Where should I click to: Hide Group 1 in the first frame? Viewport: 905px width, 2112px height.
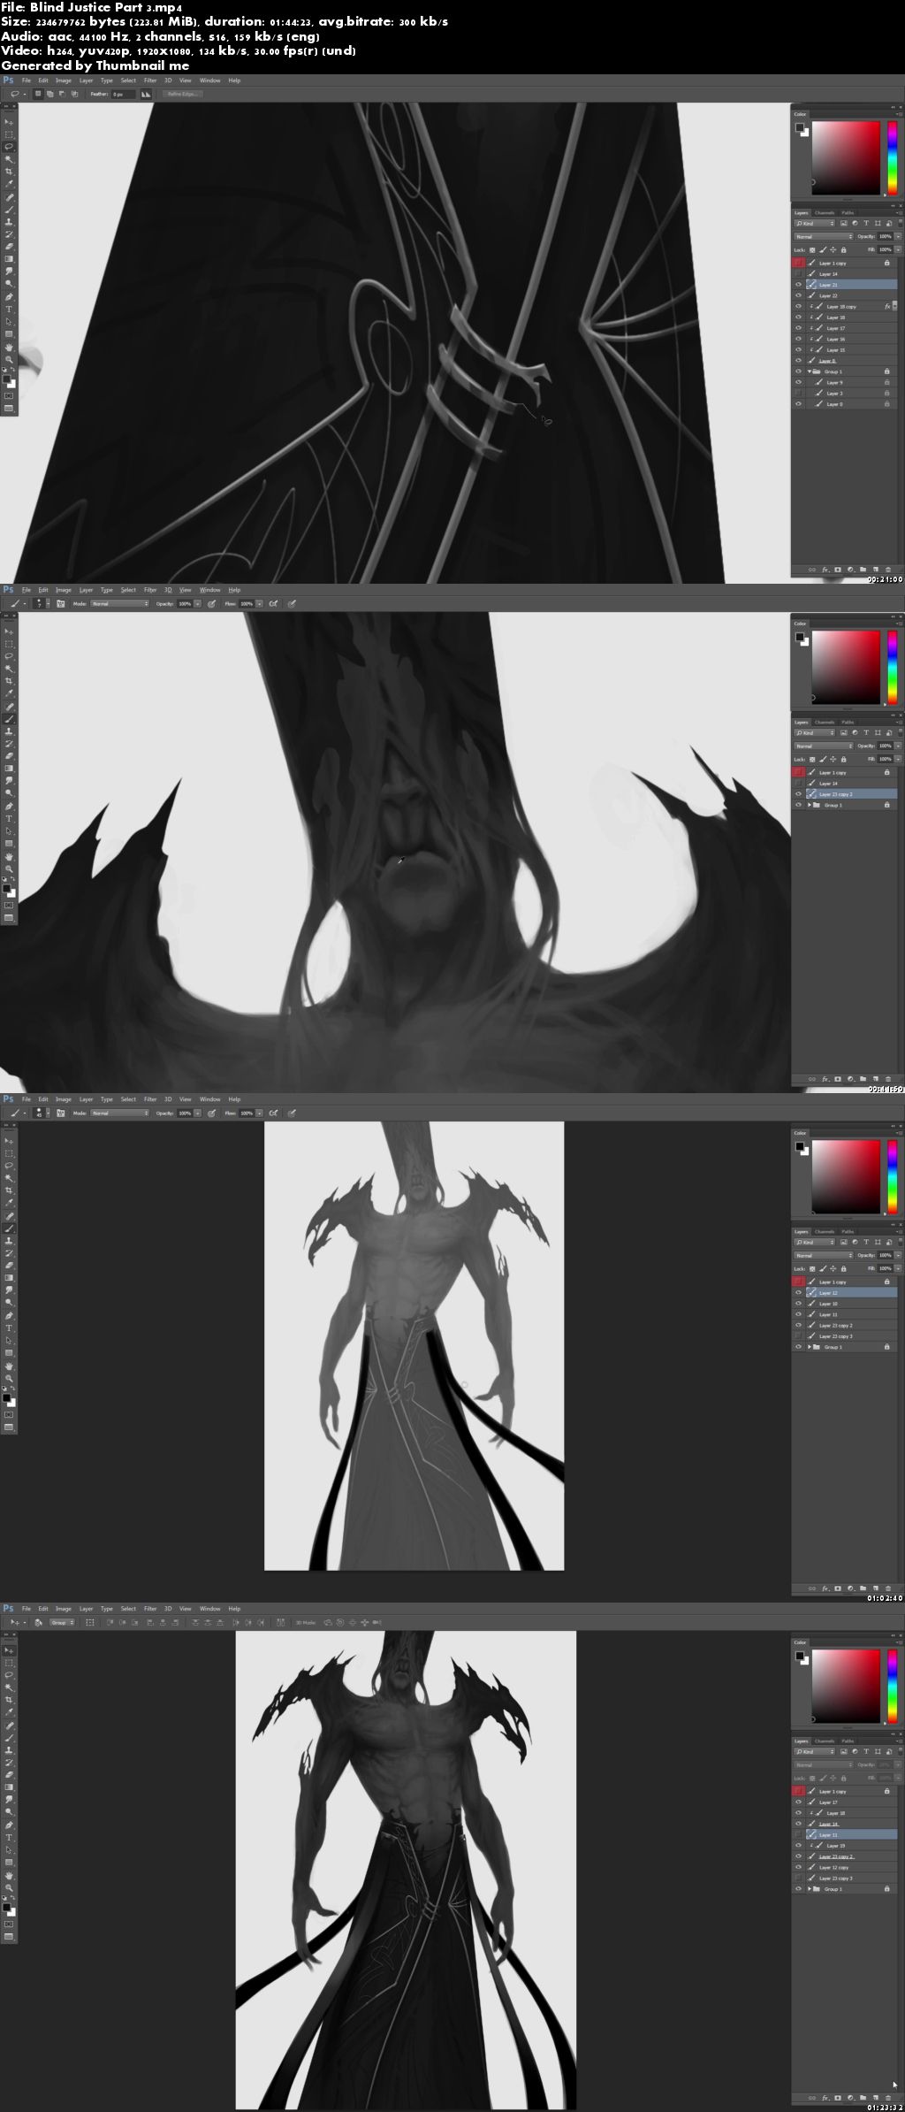(x=799, y=371)
